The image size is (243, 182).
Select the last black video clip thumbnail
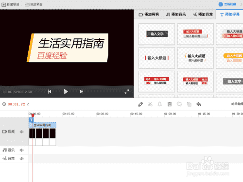coord(52,133)
